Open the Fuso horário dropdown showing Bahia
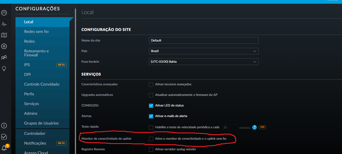342x154 pixels. 203,62
